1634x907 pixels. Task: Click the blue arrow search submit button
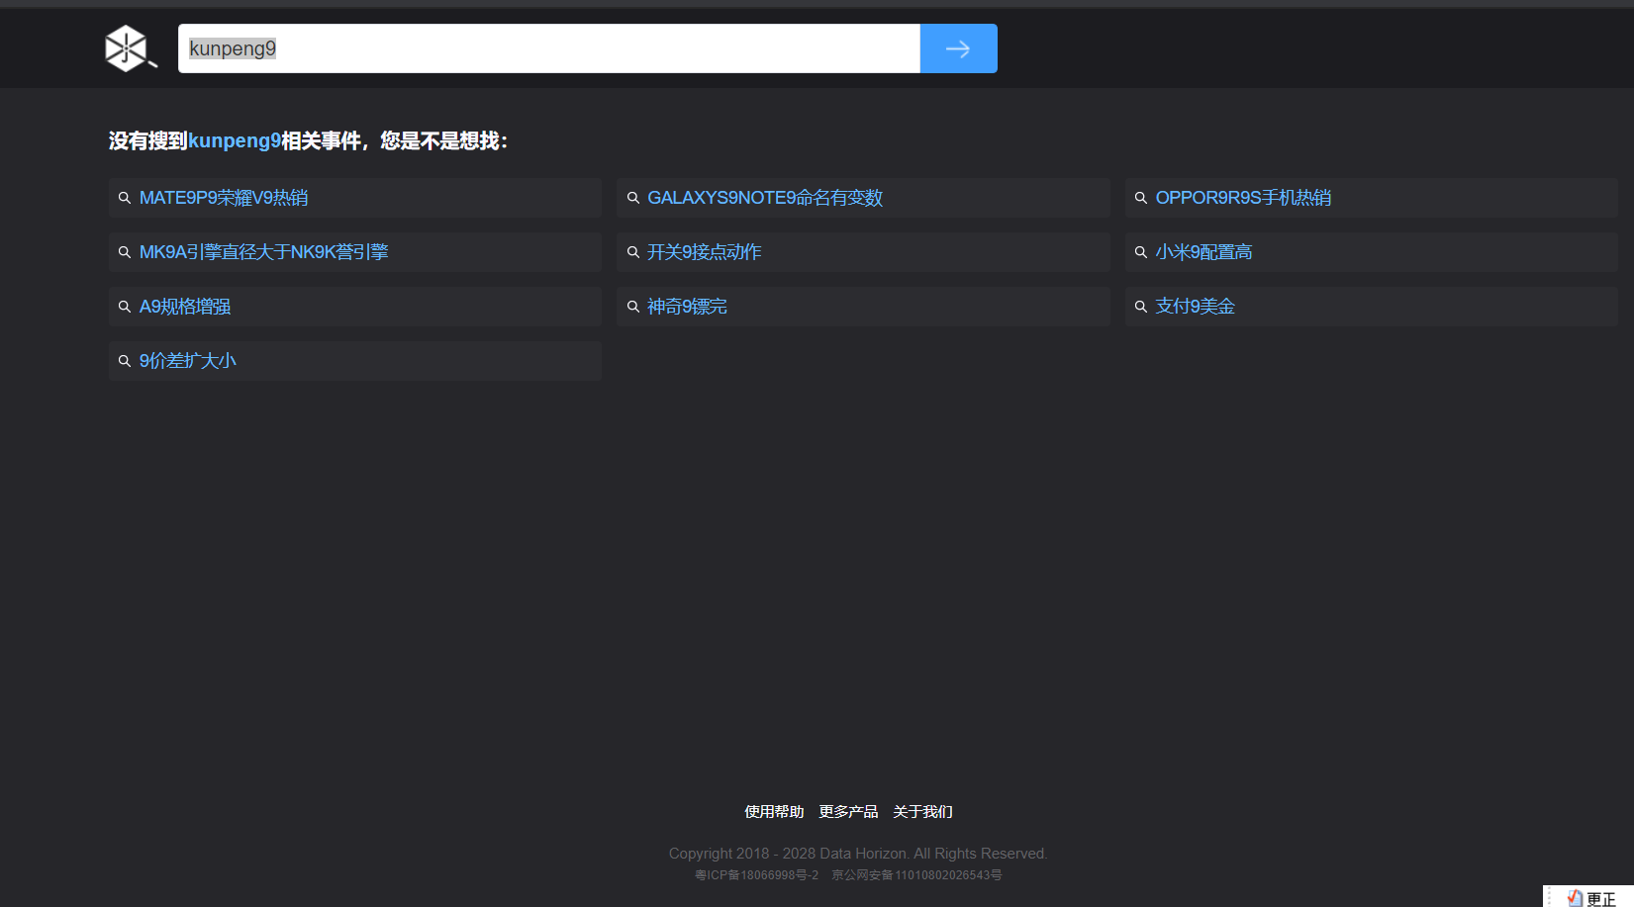pyautogui.click(x=958, y=48)
